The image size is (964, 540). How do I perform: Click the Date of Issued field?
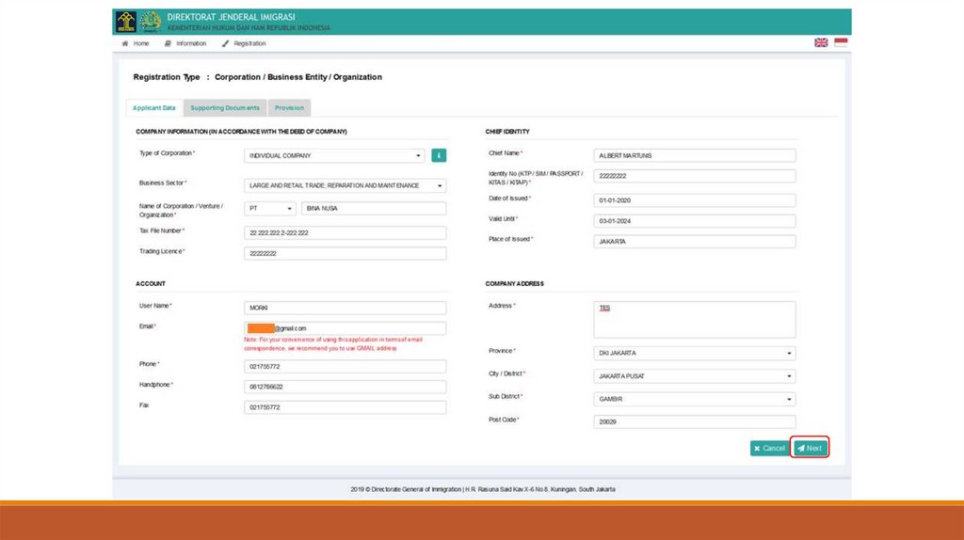[x=695, y=200]
